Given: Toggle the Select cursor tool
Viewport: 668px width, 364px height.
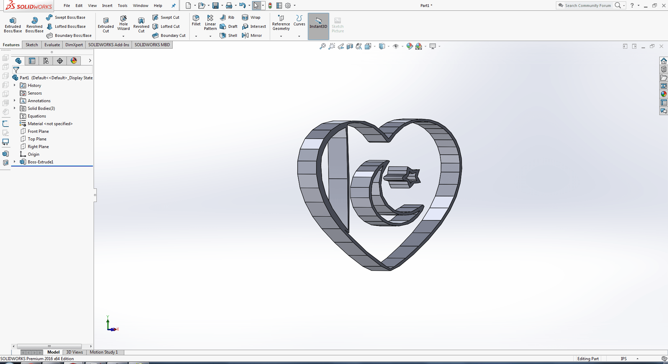Looking at the screenshot, I should (256, 6).
